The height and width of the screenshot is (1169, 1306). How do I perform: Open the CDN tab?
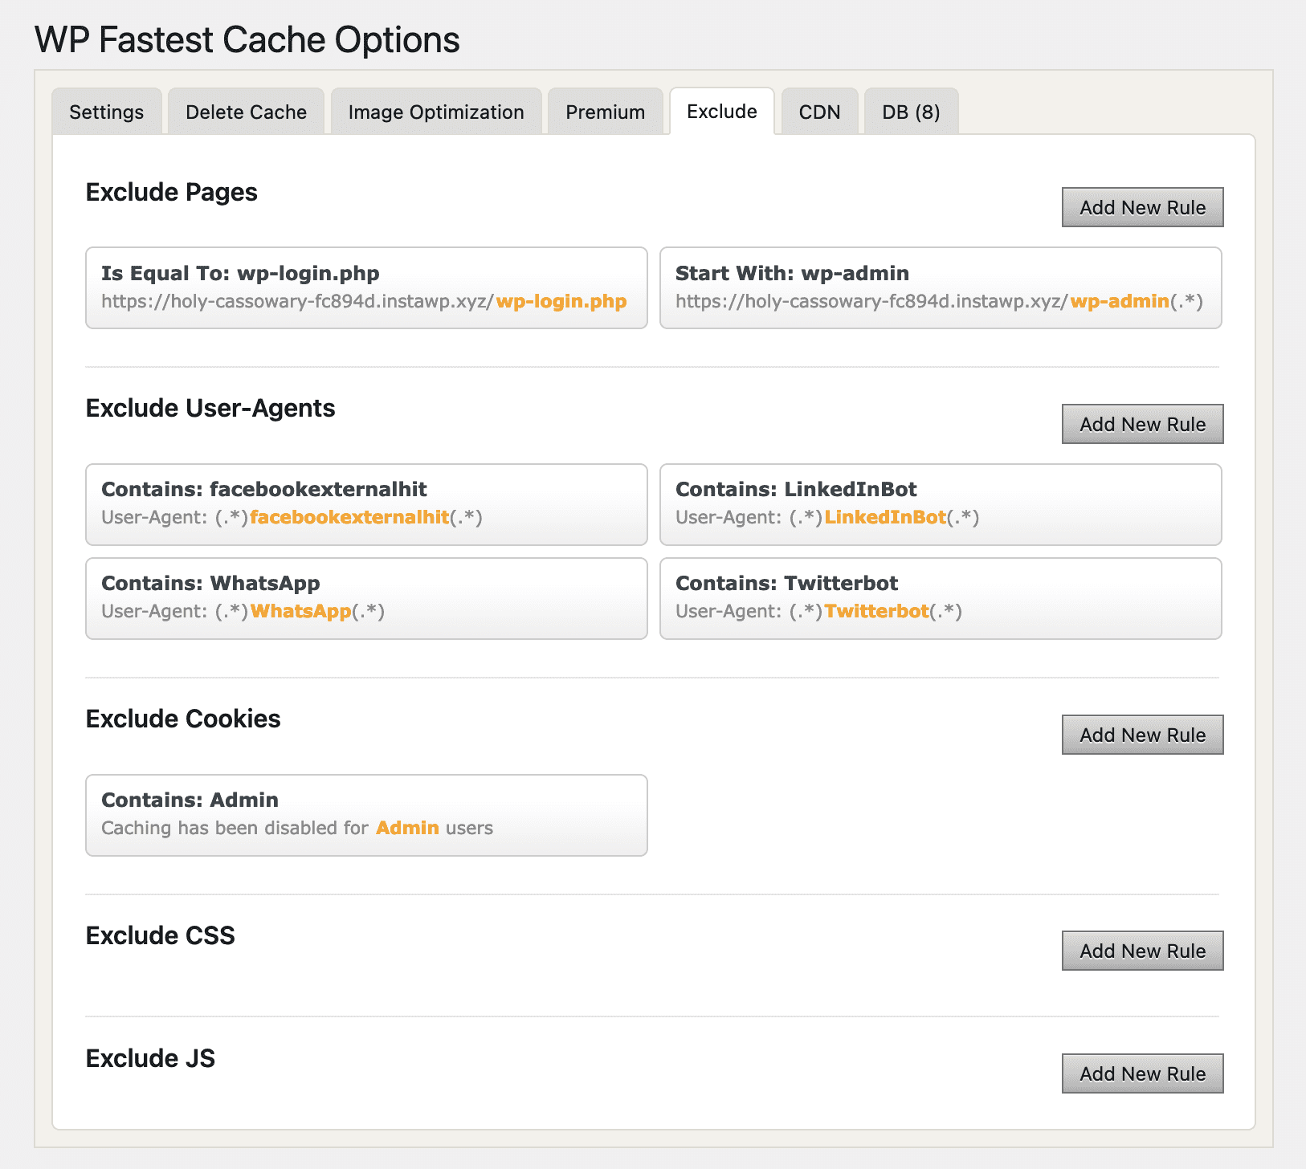coord(819,112)
